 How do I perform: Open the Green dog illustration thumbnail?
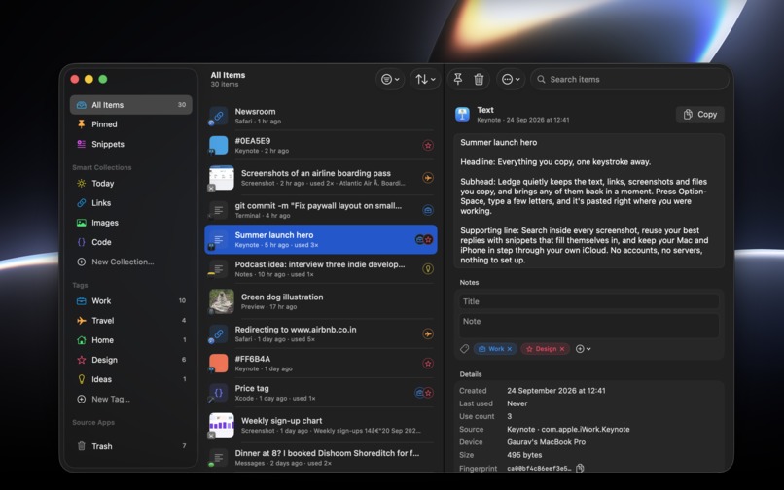click(x=222, y=301)
